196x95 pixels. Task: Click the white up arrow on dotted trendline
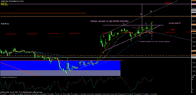151,11
